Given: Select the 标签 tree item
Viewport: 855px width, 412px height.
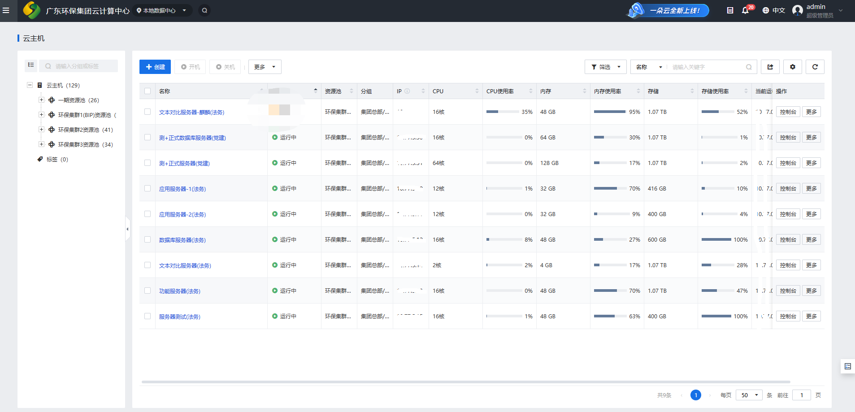Looking at the screenshot, I should (x=52, y=160).
